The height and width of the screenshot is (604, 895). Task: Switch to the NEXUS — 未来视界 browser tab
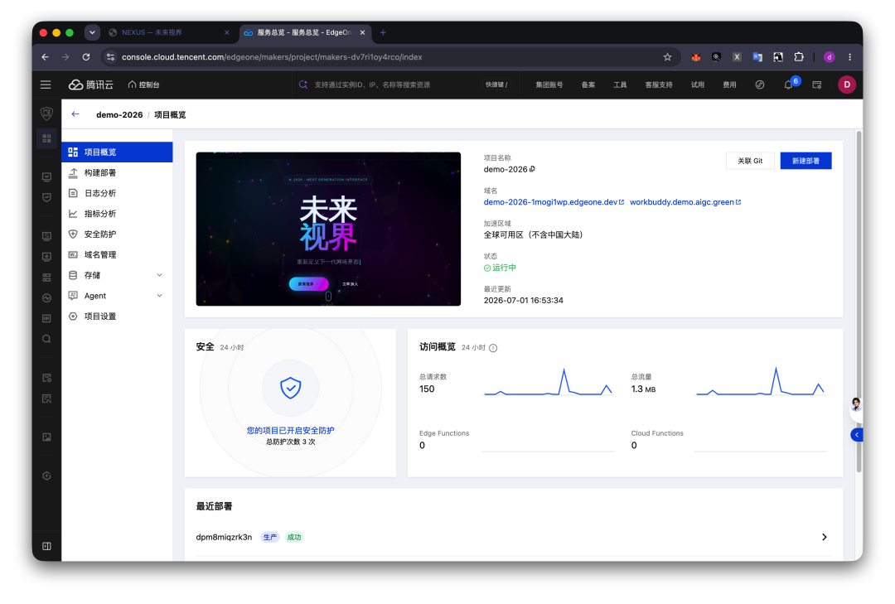(x=169, y=32)
